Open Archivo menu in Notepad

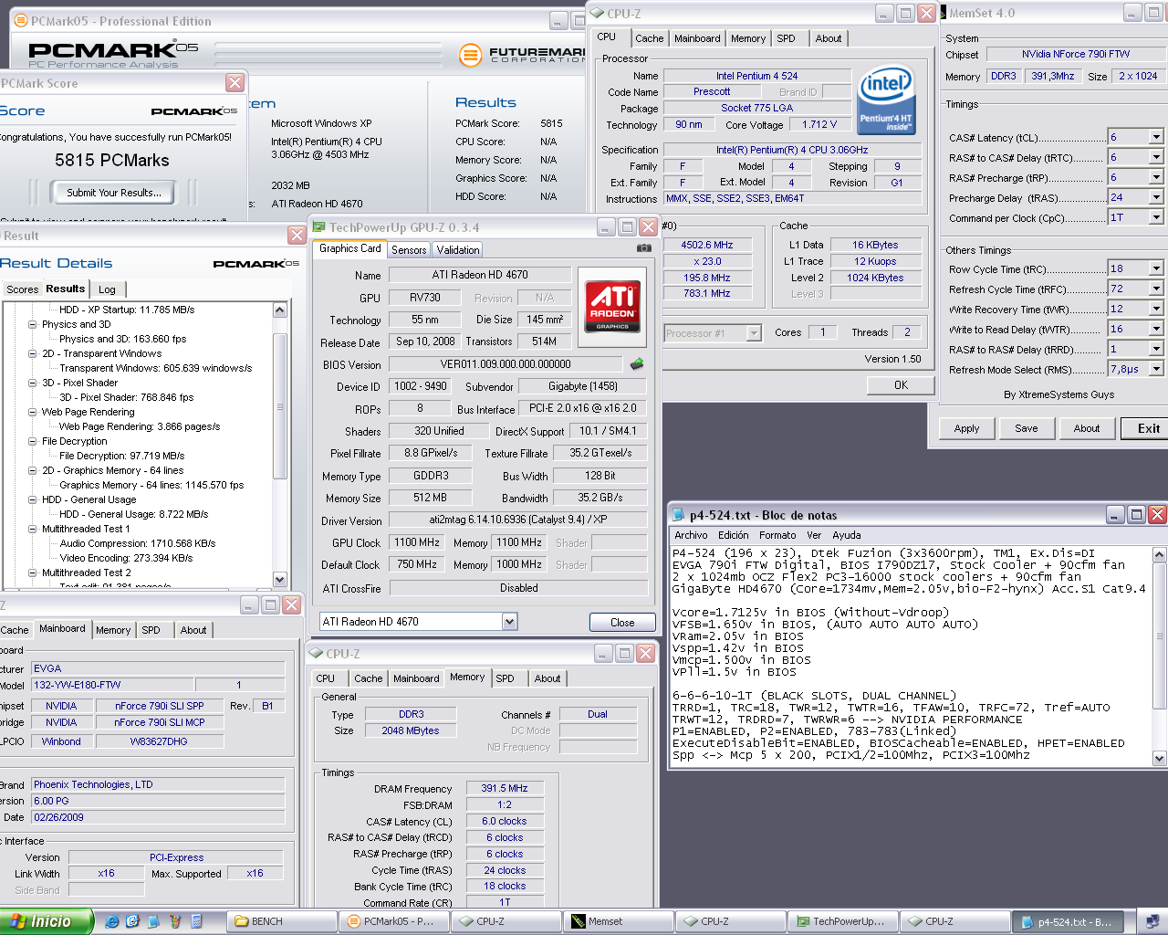[x=691, y=535]
